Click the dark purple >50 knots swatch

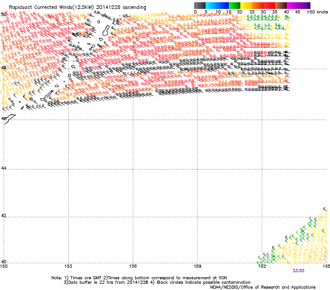309,5
